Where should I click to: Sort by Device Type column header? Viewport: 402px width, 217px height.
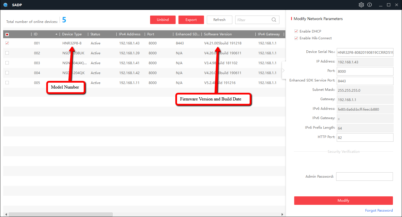[x=72, y=34]
